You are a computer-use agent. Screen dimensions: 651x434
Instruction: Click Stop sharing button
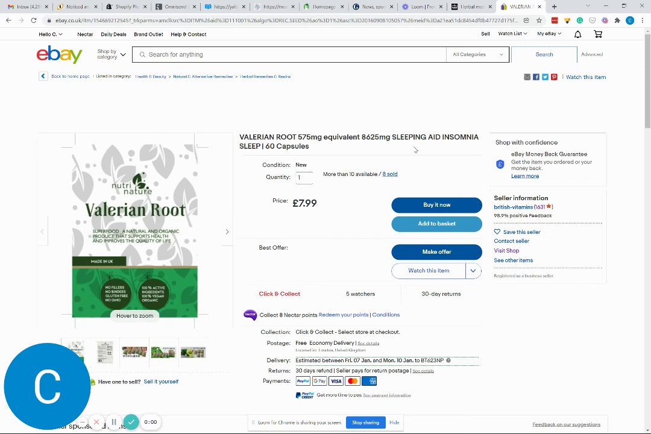365,423
